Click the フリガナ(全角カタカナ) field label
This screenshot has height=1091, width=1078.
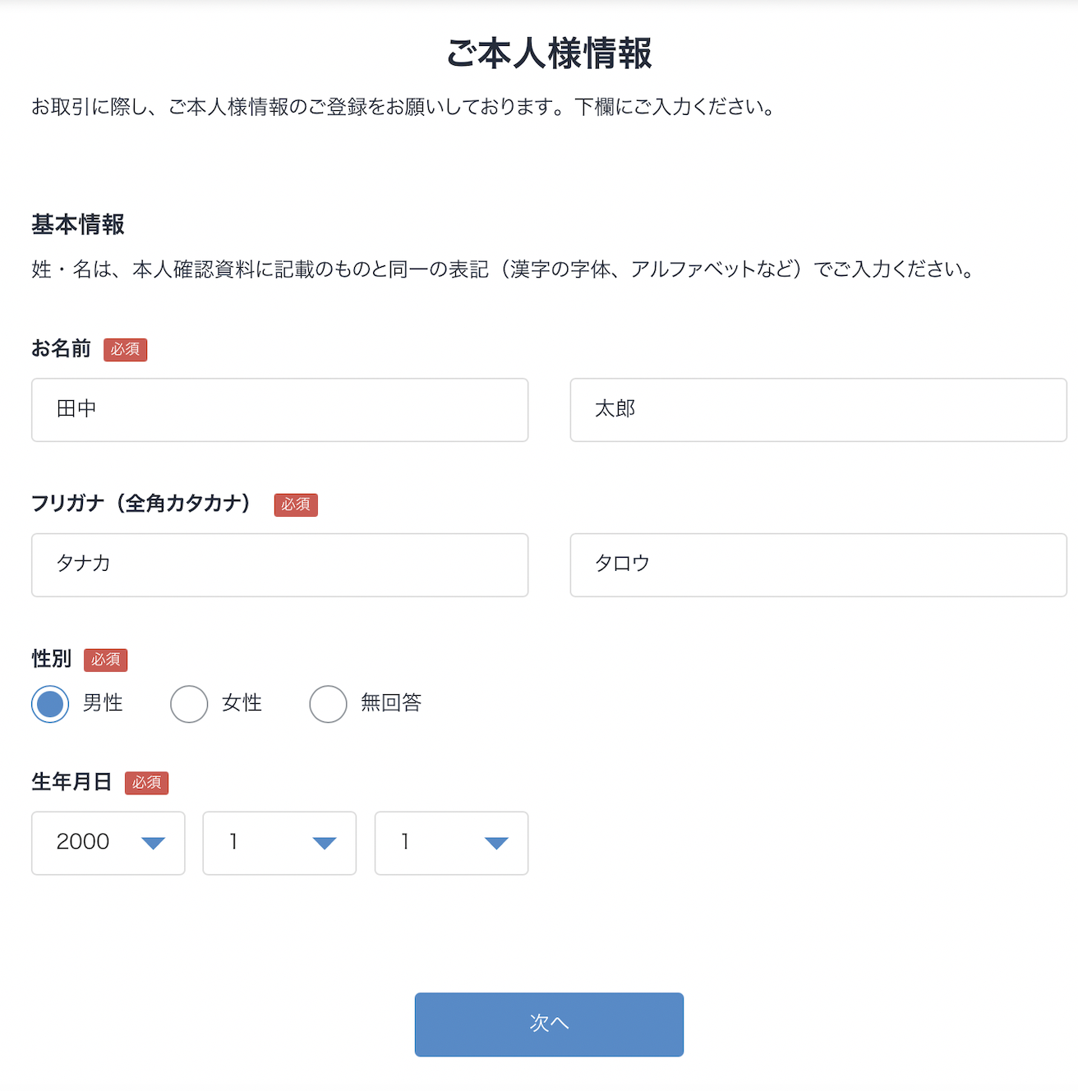tap(141, 503)
